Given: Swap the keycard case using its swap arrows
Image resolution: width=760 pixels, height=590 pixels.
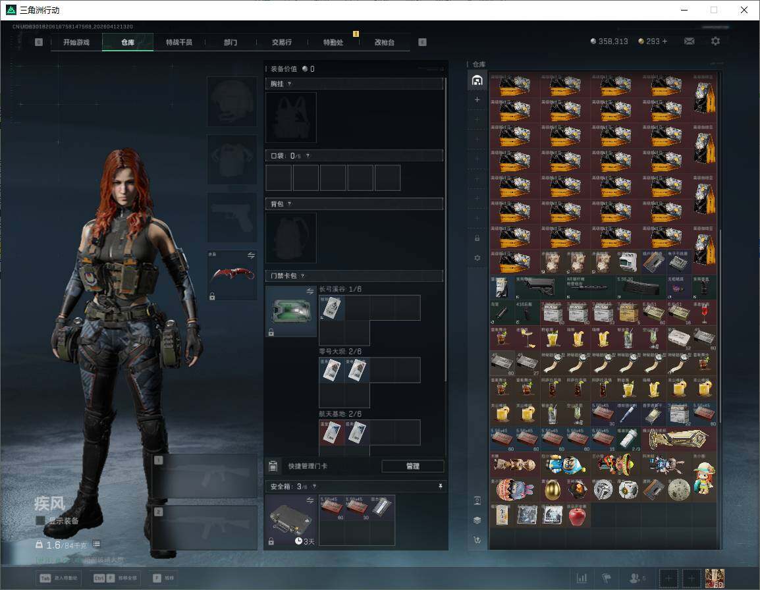Looking at the screenshot, I should click(x=310, y=291).
